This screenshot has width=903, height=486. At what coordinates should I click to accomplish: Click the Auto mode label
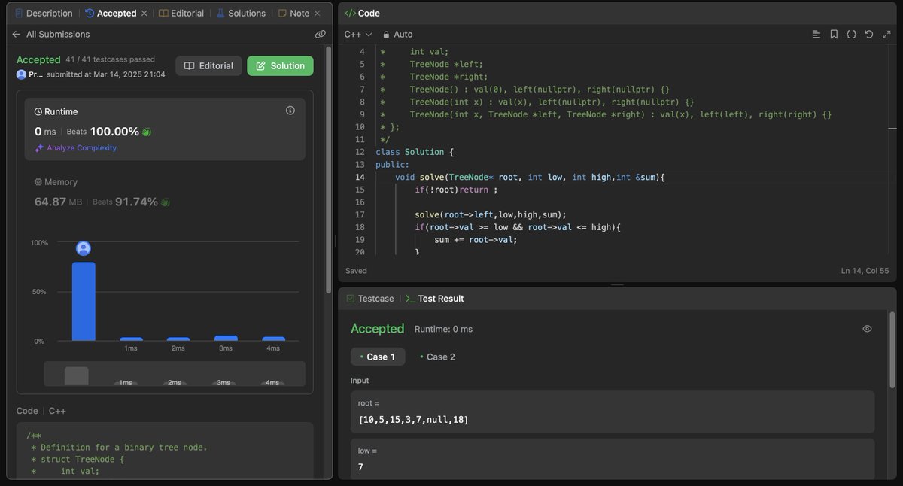[403, 35]
